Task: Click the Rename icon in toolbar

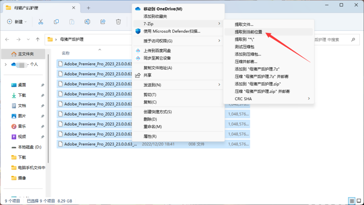Action: coord(87,22)
